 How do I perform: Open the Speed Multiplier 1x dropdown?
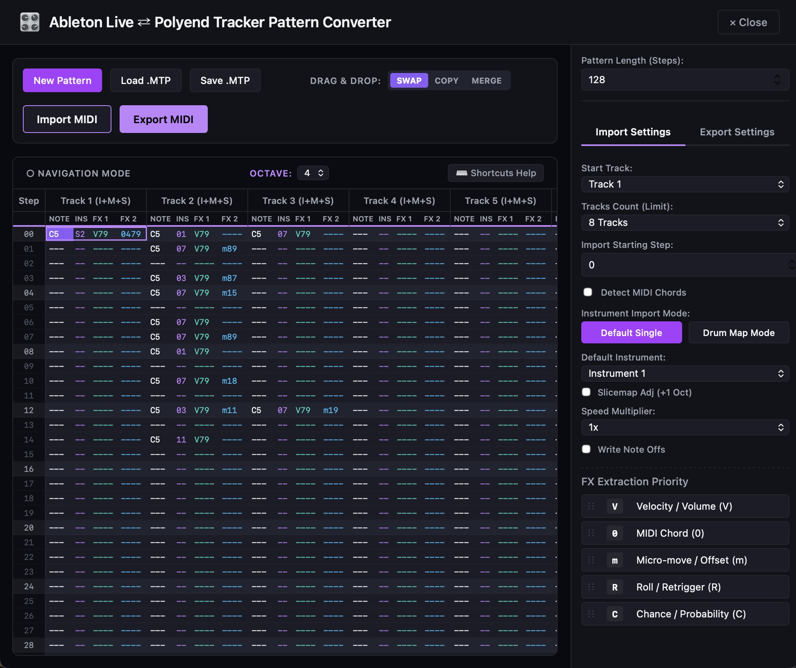click(685, 427)
